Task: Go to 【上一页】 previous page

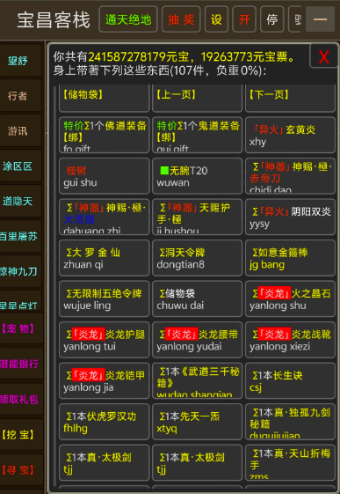Action: (197, 98)
